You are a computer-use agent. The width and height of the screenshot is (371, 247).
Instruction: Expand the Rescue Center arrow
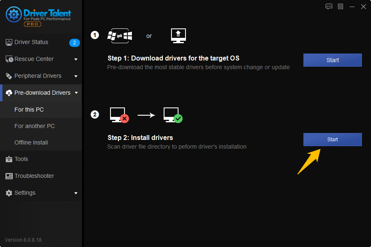(x=76, y=59)
